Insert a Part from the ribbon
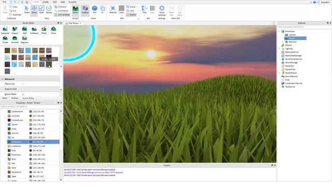332x187 pixels. click(x=94, y=10)
